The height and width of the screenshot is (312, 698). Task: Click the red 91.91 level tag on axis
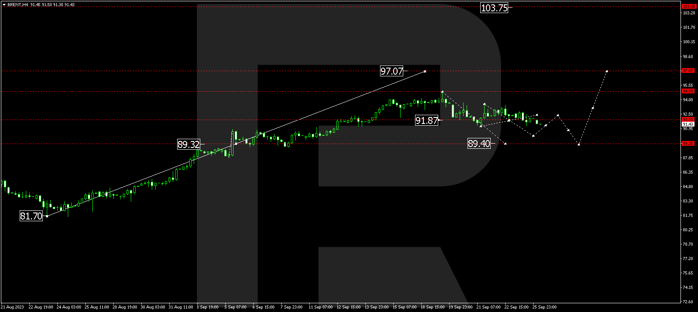pos(688,119)
